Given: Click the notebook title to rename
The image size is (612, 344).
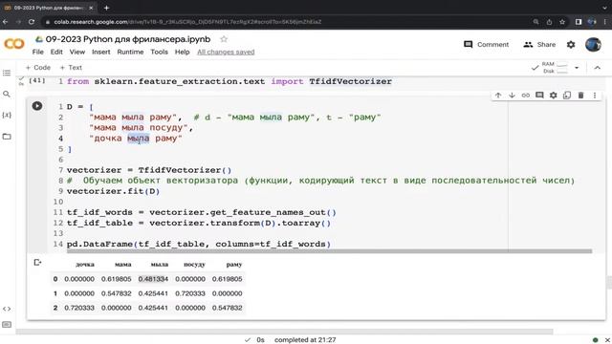Looking at the screenshot, I should [127, 39].
